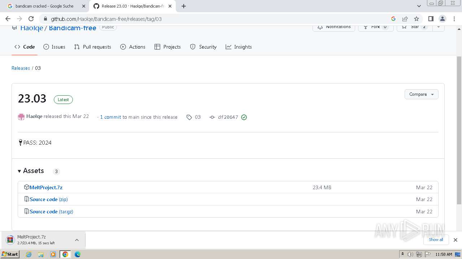The height and width of the screenshot is (259, 462).
Task: Open Microsoft Edge from the taskbar
Action: (78, 254)
